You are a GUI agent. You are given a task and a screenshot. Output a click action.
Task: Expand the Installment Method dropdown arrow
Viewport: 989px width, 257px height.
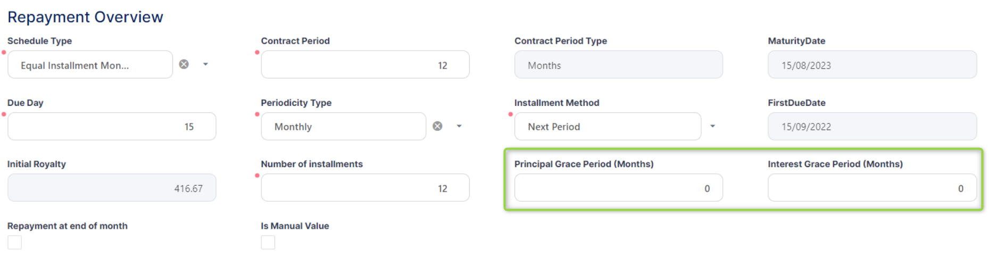pos(712,126)
